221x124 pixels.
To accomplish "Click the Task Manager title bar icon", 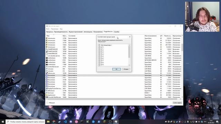I will (x=47, y=26).
